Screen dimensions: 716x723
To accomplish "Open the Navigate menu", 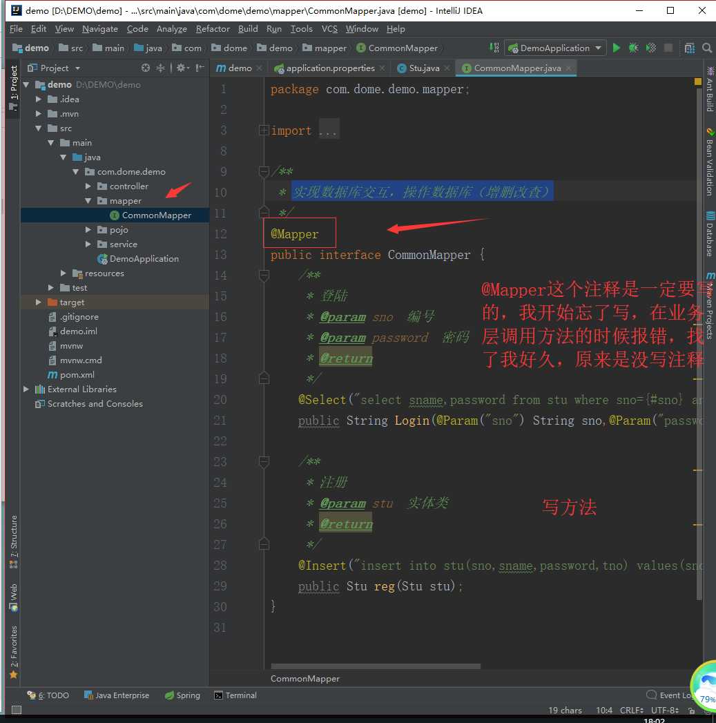I will [100, 28].
